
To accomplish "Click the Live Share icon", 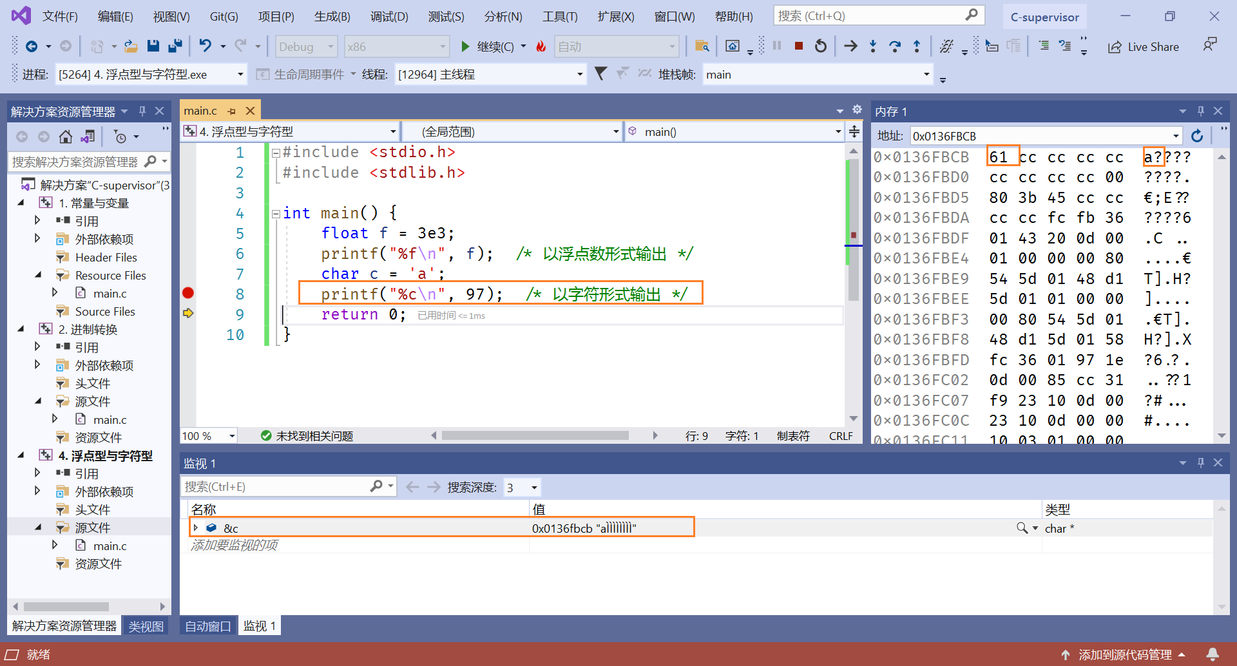I will click(x=1115, y=47).
